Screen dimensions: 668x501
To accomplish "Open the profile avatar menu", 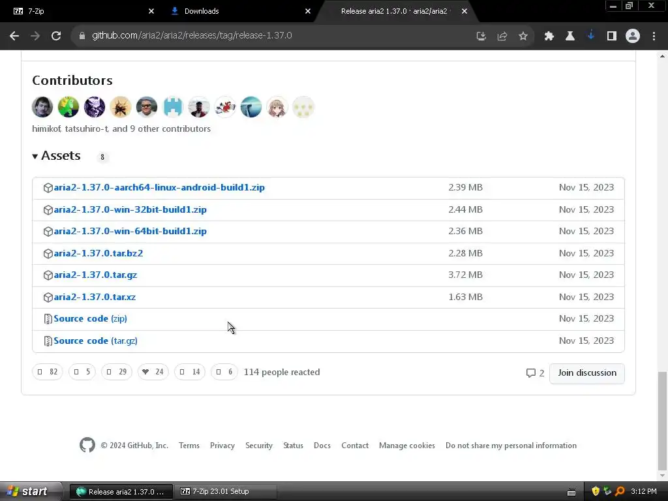I will coord(633,37).
